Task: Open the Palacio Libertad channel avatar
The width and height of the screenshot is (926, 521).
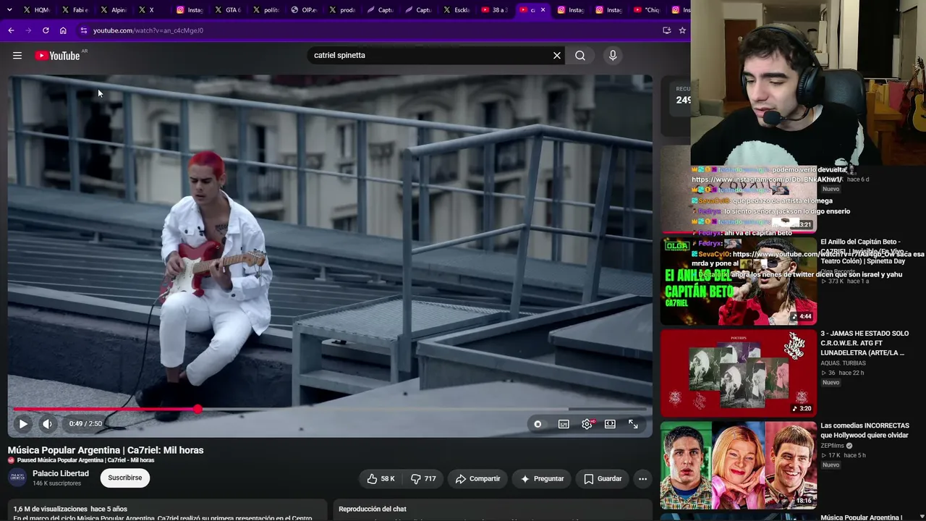Action: [x=17, y=478]
